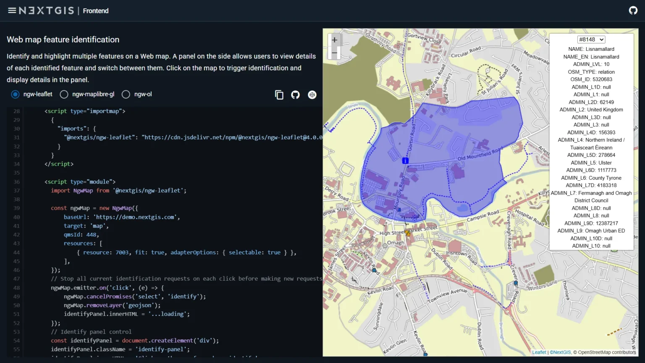Screen dimensions: 645x363
Task: Open the GitHub repository icon in header
Action: pos(633,11)
